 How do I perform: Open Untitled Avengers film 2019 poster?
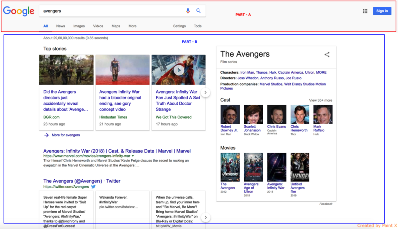pos(300,167)
